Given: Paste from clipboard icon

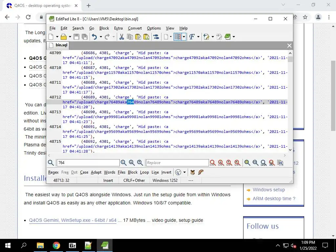Looking at the screenshot, I should coord(138,37).
